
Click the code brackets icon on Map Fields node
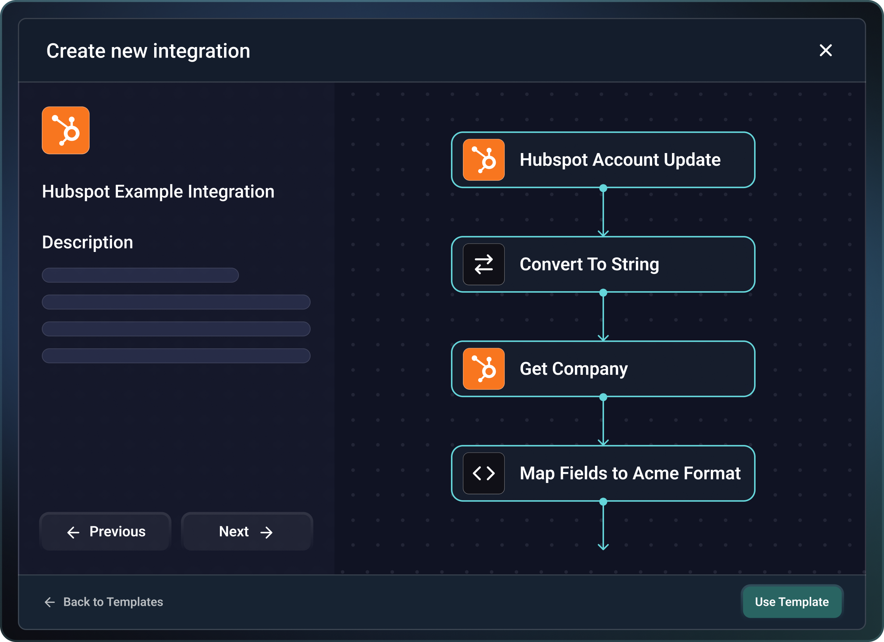484,473
